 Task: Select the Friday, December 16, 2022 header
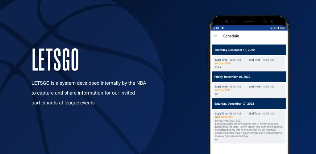pyautogui.click(x=249, y=77)
